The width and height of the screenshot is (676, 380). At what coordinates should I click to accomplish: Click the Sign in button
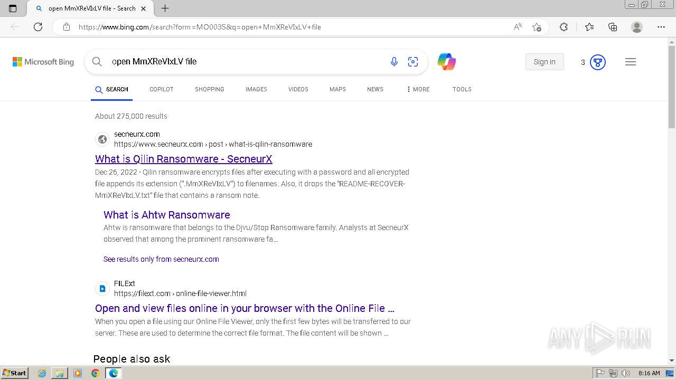(x=544, y=62)
